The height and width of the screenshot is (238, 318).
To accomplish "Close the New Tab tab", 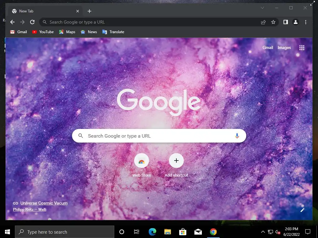I will pos(77,11).
